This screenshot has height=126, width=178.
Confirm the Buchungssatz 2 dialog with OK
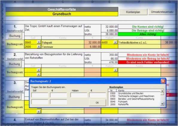[98, 103]
